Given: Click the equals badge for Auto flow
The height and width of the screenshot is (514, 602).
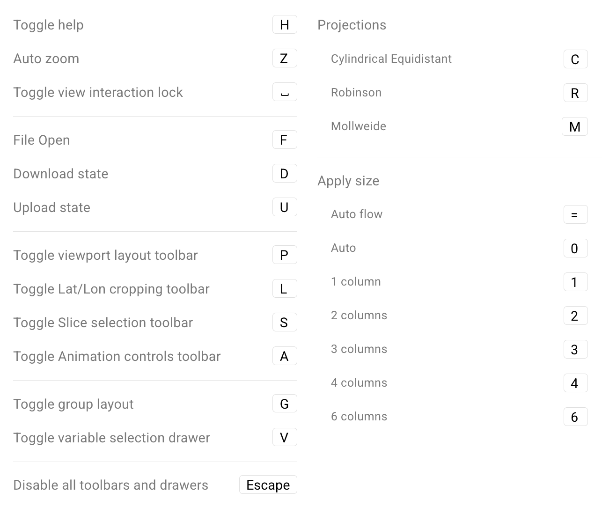Looking at the screenshot, I should (x=575, y=214).
